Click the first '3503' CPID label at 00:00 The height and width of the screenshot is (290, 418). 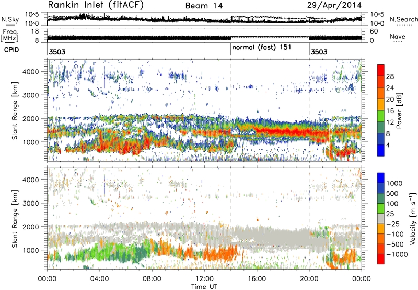click(57, 52)
